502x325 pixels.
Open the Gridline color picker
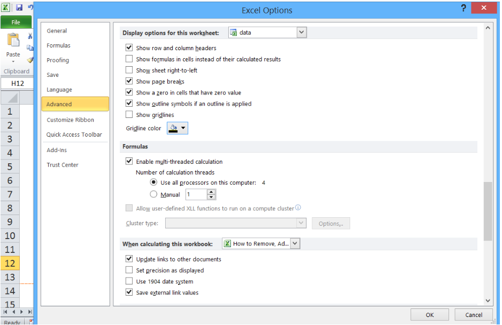coord(177,128)
